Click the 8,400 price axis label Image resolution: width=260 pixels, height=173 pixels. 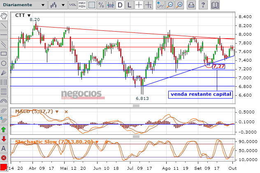coord(245,17)
